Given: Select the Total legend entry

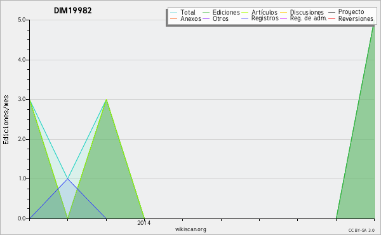Looking at the screenshot, I should (183, 12).
